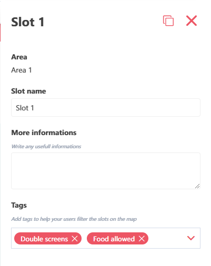Click the Slot name label
The image size is (211, 266).
28,91
